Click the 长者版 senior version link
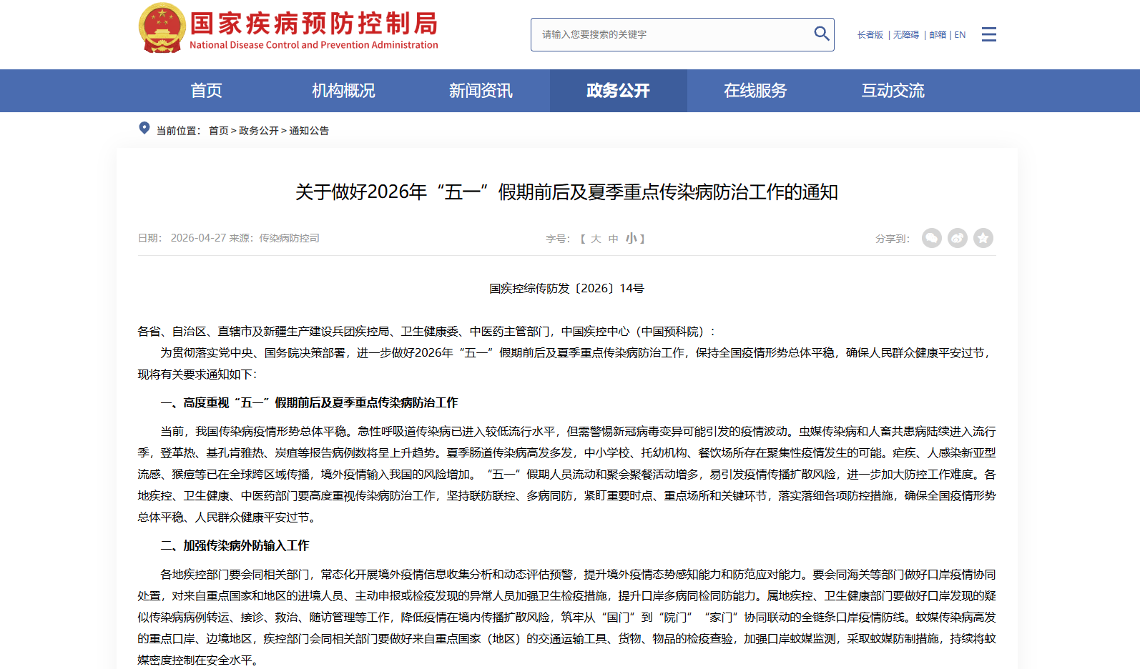The width and height of the screenshot is (1140, 669). point(870,35)
